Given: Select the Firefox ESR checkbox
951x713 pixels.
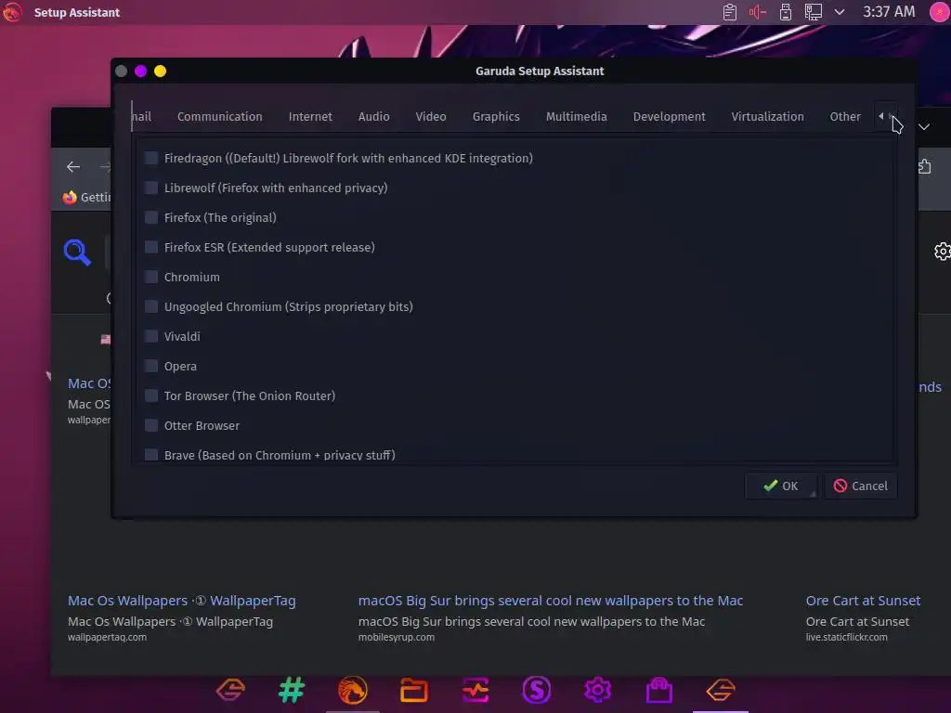Looking at the screenshot, I should [x=151, y=247].
